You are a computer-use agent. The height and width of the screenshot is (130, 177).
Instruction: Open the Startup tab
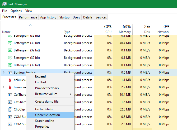64,17
